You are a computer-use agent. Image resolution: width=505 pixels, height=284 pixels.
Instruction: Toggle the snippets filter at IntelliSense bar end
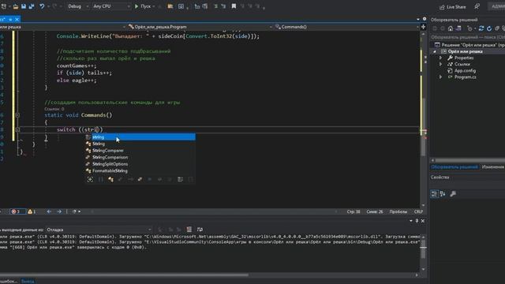[190, 179]
